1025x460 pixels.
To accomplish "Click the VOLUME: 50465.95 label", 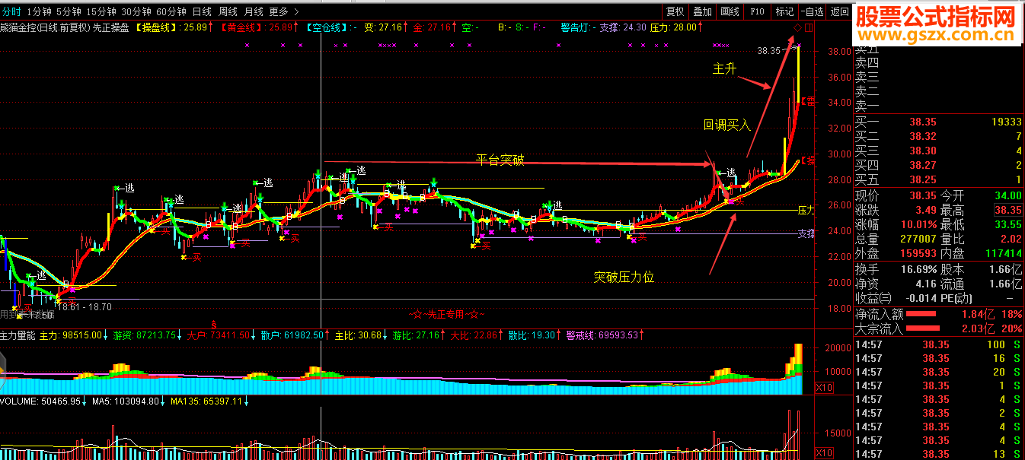I will 41,401.
